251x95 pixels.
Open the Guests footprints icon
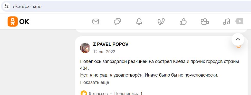(161, 22)
